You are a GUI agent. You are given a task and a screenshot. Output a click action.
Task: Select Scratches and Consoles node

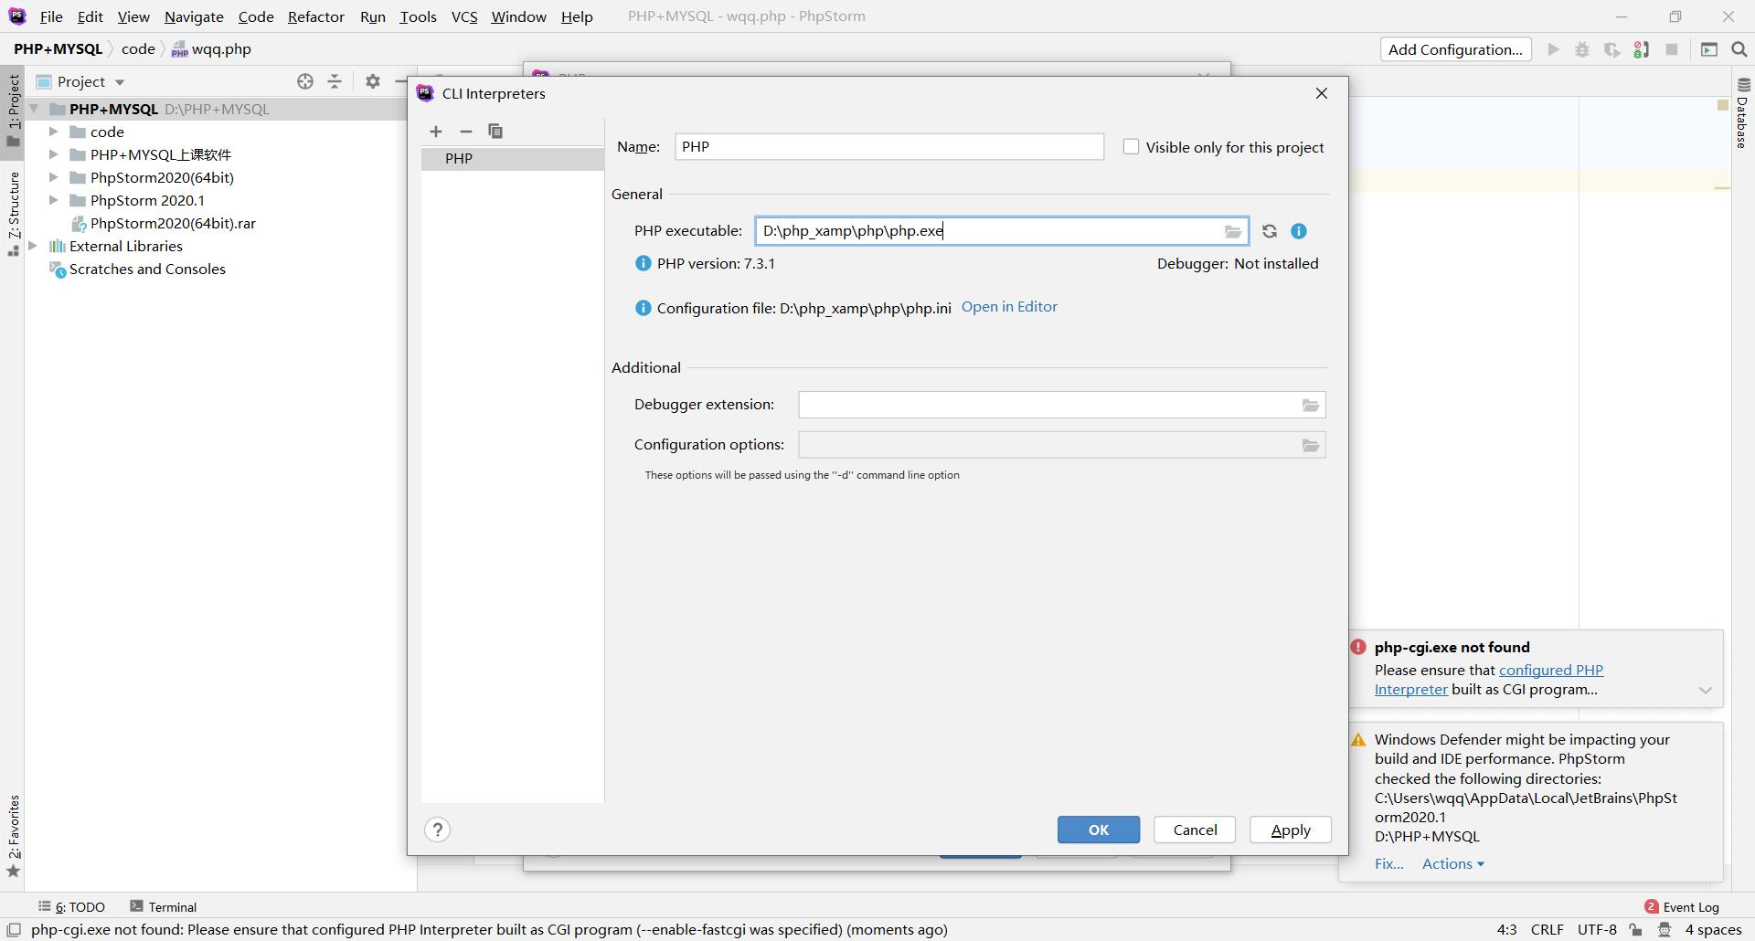[147, 269]
